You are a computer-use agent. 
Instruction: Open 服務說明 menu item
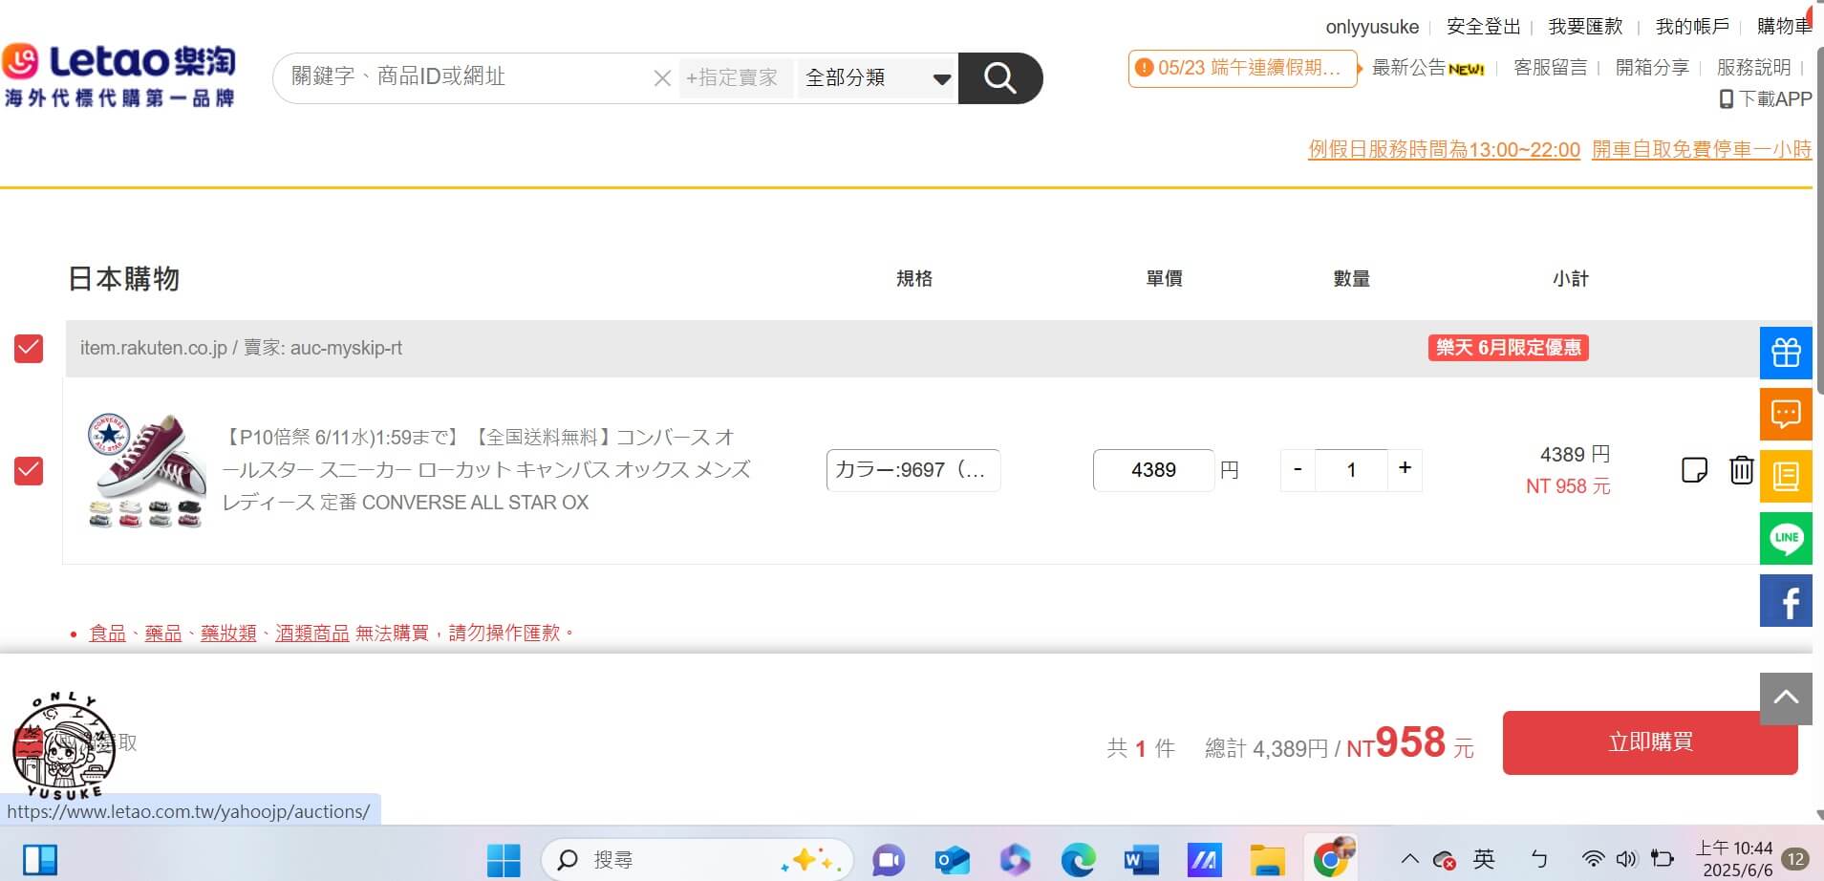coord(1753,68)
